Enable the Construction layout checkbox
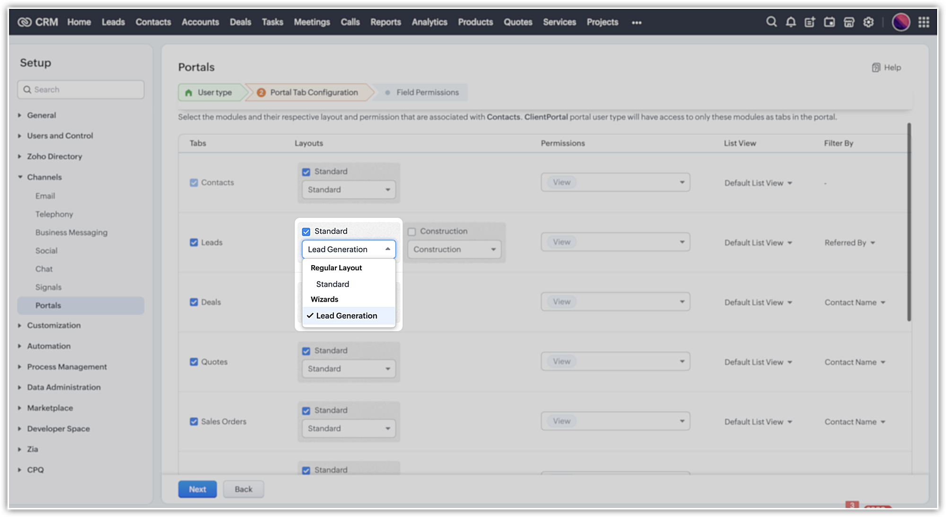946x517 pixels. click(x=412, y=232)
